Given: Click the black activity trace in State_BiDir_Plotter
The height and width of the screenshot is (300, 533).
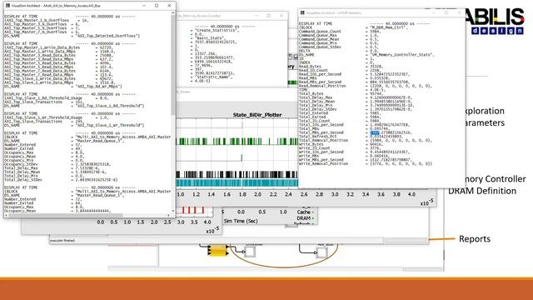Looking at the screenshot, I should 237,174.
